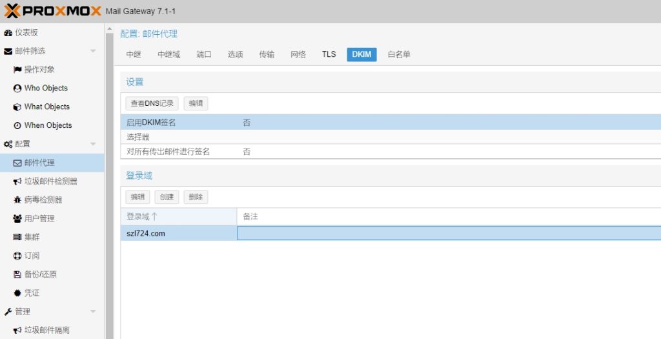
Task: Click the 集群 server icon
Action: click(x=17, y=237)
